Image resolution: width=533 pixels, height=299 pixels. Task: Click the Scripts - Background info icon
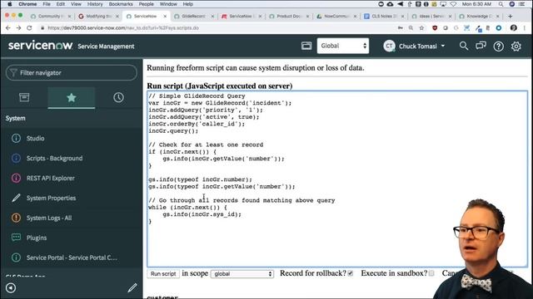16,159
